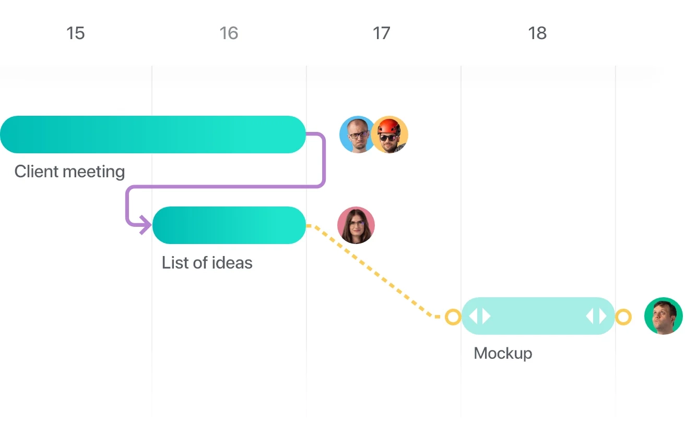Select the purple arrowhead pointing to List of ideas
Image resolution: width=685 pixels, height=438 pixels.
coord(145,225)
